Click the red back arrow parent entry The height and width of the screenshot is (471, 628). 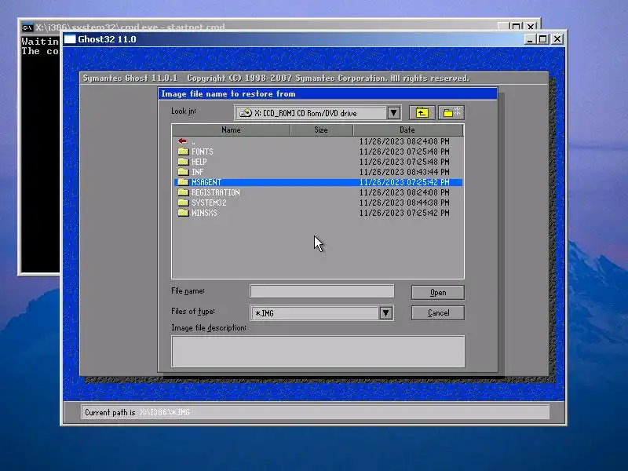(x=182, y=141)
